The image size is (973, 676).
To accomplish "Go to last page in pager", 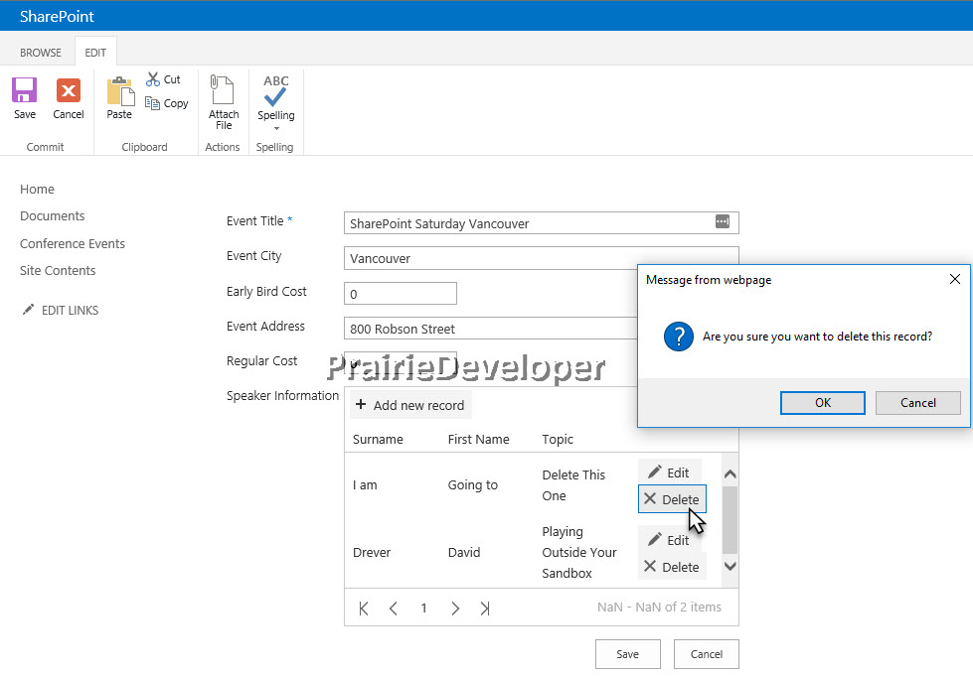I will [x=485, y=608].
